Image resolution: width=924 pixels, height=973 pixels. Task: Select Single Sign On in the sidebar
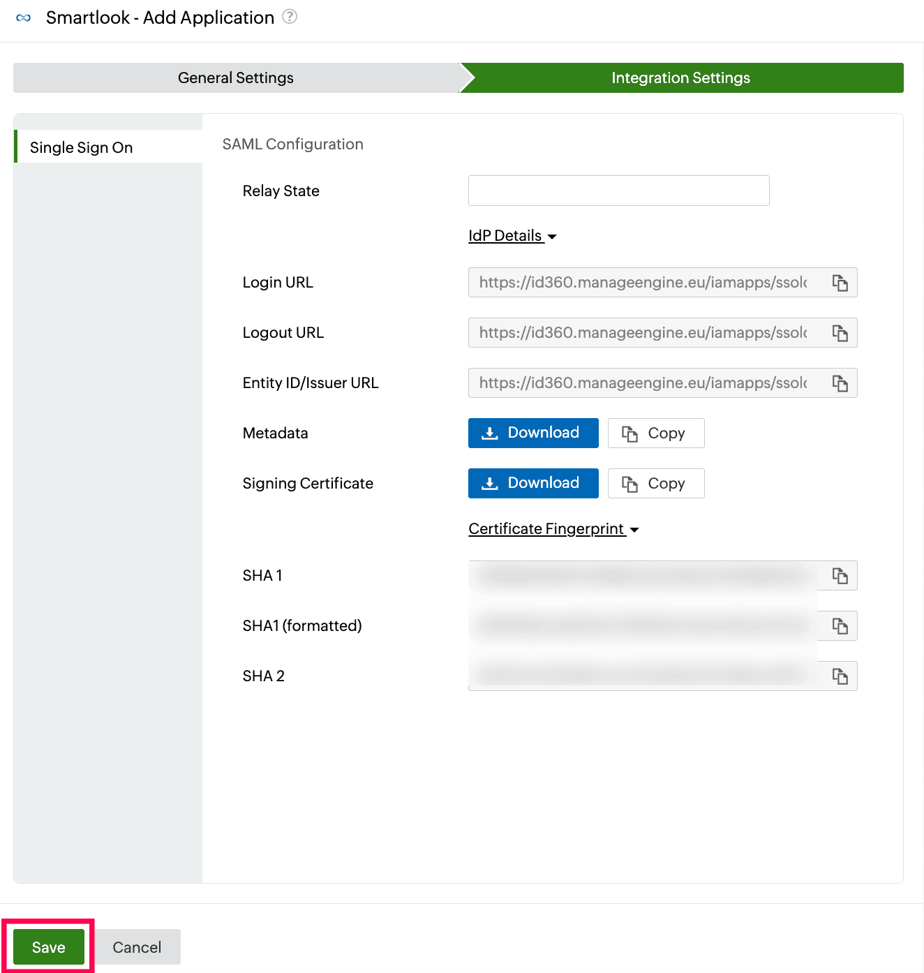pos(80,147)
